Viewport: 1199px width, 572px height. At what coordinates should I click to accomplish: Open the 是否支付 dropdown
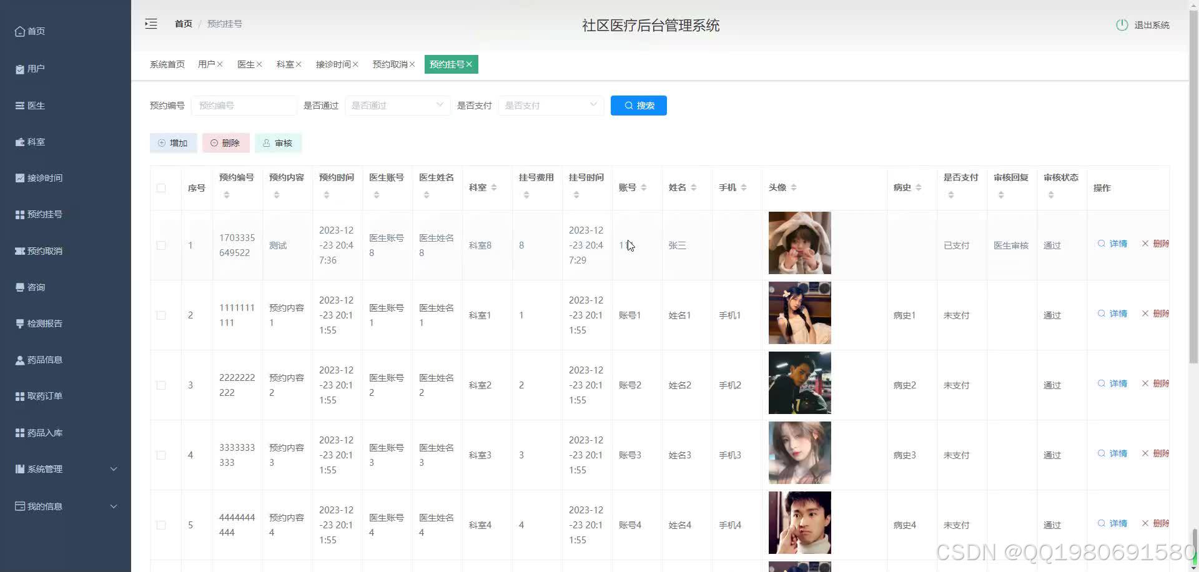[x=551, y=106]
